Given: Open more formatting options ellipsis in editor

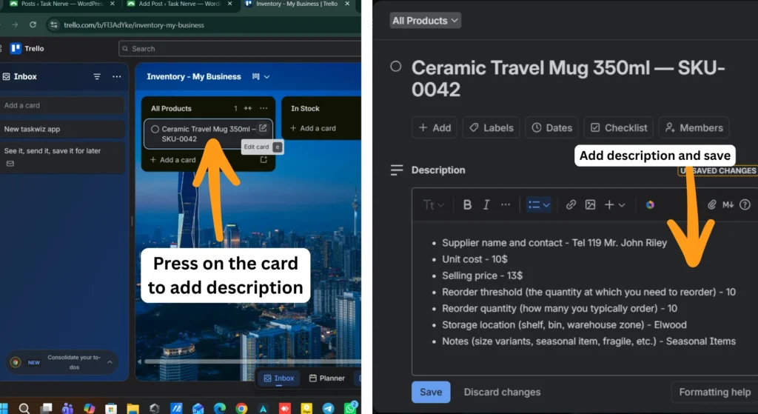Looking at the screenshot, I should click(x=506, y=204).
